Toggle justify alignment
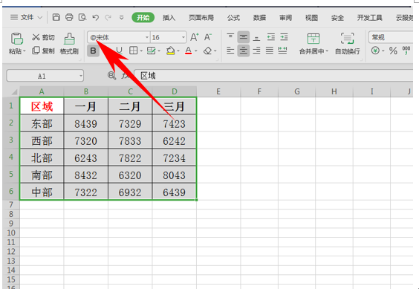 pyautogui.click(x=270, y=51)
